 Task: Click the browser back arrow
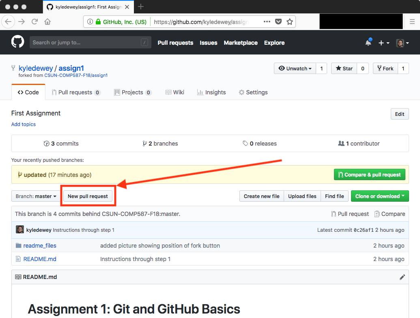(x=8, y=22)
